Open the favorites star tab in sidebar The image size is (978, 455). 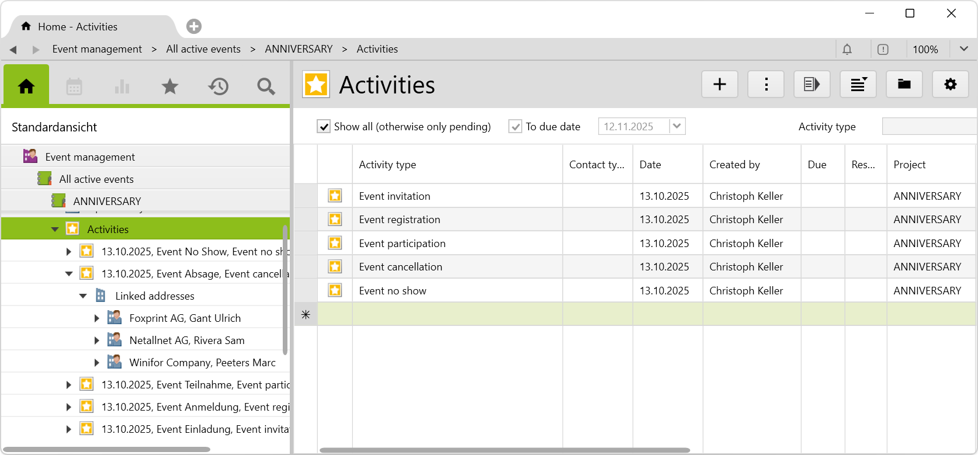[x=170, y=86]
